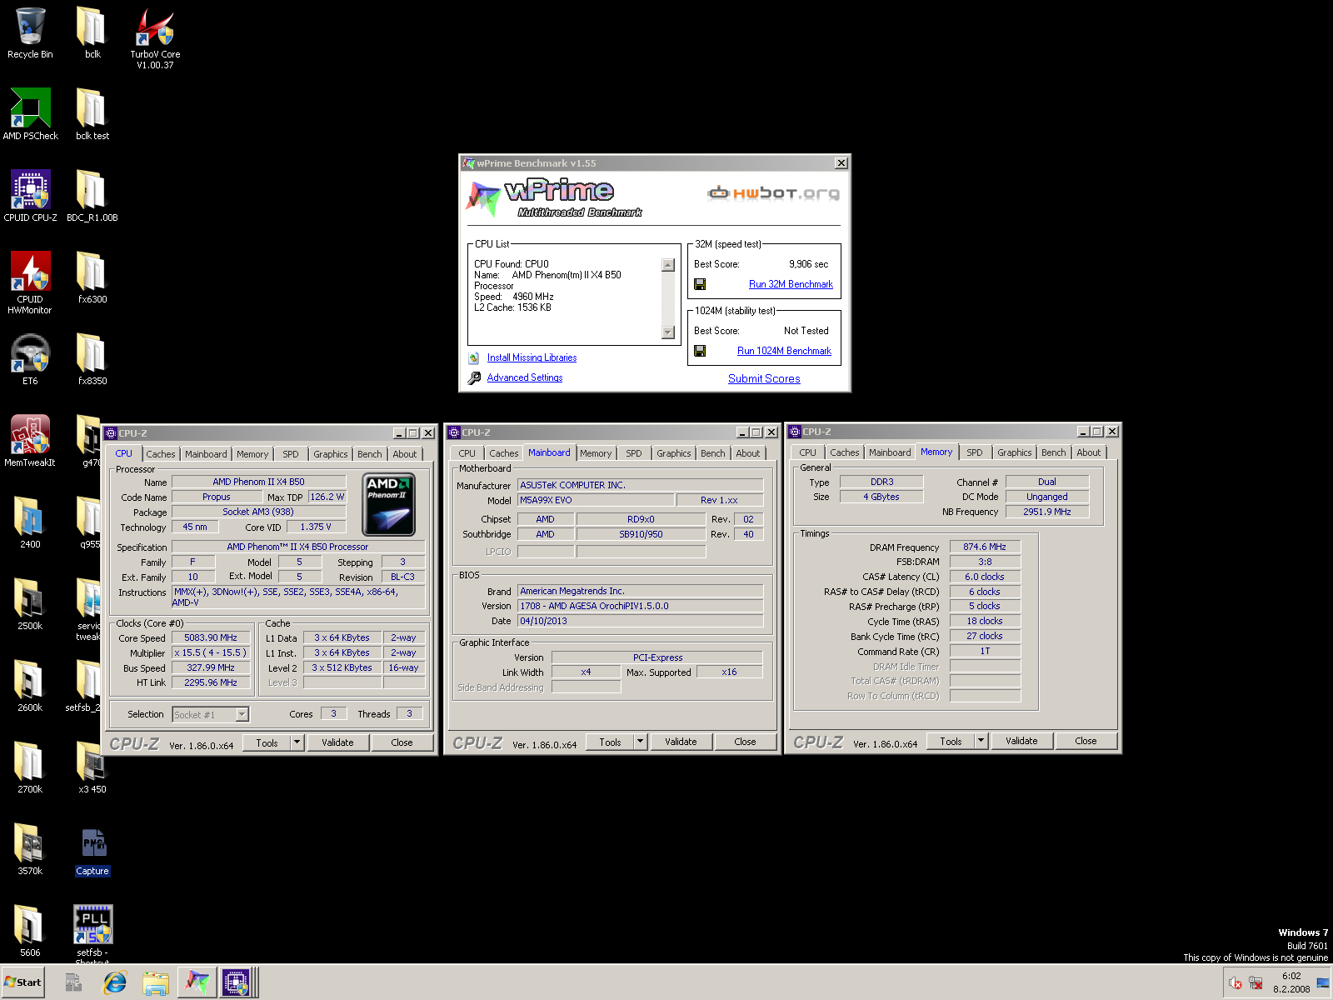Switch to wPrime via taskbar icon
Screen dimensions: 1333x1000
coord(197,982)
